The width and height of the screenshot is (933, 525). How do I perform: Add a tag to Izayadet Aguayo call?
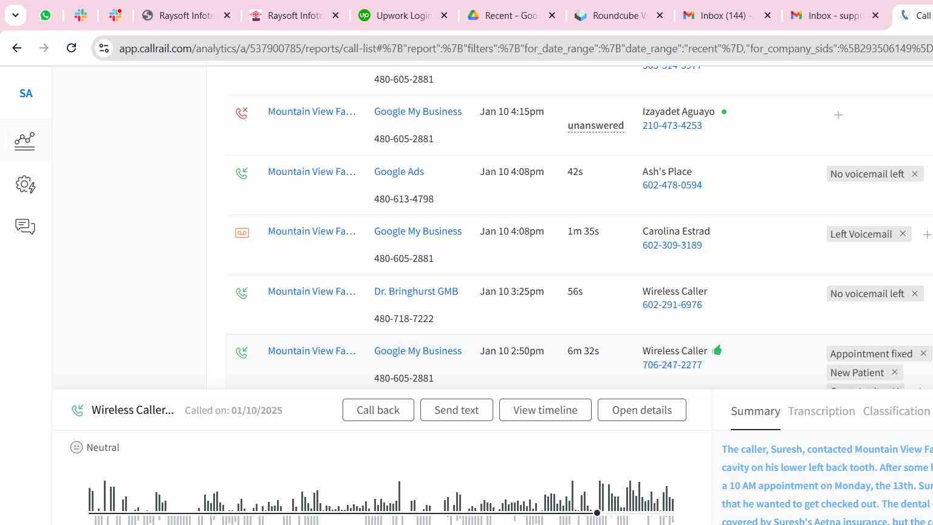[838, 115]
